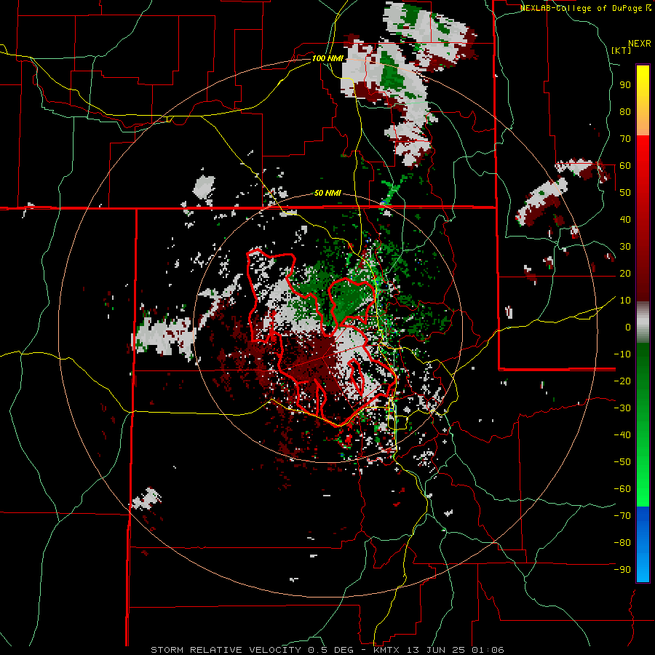655x655 pixels.
Task: Select the positive 10 scale label
Action: (x=625, y=301)
